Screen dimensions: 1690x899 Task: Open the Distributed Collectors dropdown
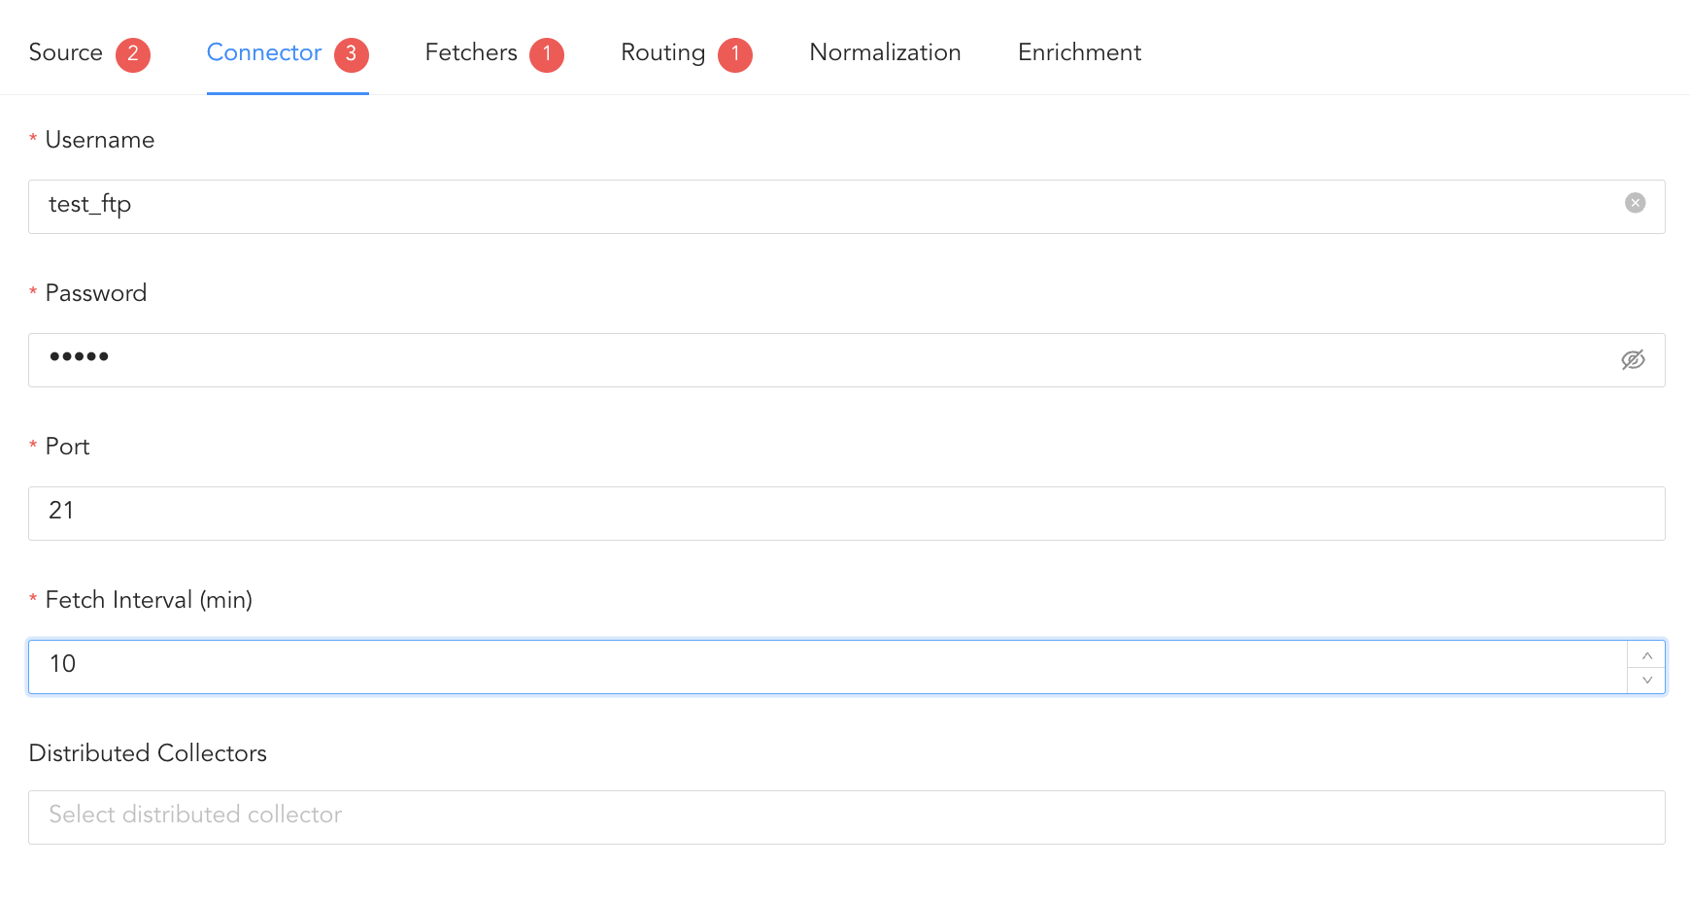(845, 816)
